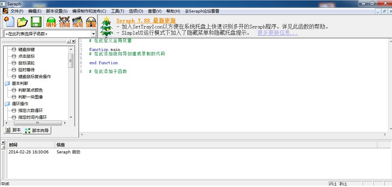Viewport: 392px width, 187px height.
Task: Close the bottom log panel
Action: [3, 142]
